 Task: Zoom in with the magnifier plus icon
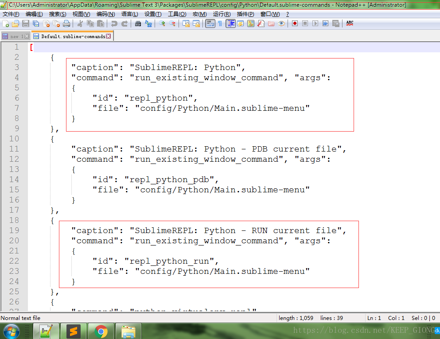tap(162, 23)
